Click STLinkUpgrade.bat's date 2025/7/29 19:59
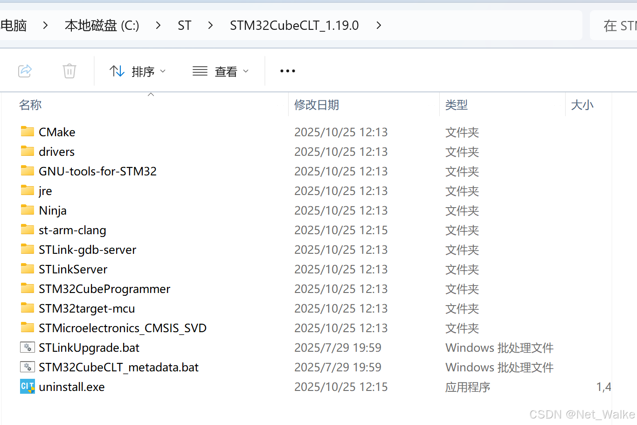Image resolution: width=637 pixels, height=425 pixels. point(338,348)
